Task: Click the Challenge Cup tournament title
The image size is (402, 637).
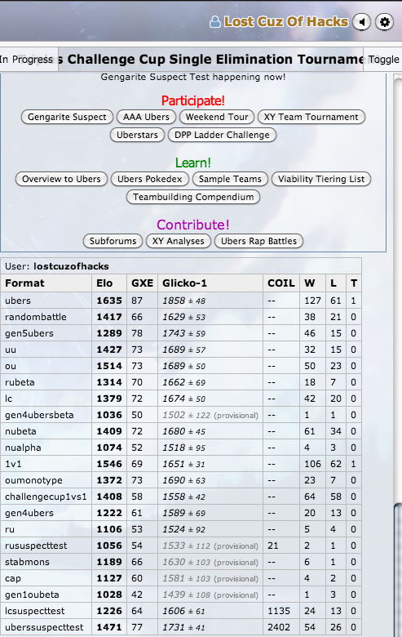Action: coord(210,60)
